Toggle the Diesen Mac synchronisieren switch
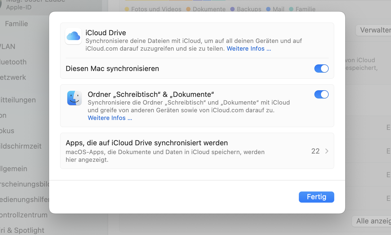The width and height of the screenshot is (391, 235). point(321,69)
